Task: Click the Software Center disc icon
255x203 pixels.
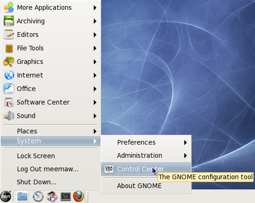Action: click(9, 102)
